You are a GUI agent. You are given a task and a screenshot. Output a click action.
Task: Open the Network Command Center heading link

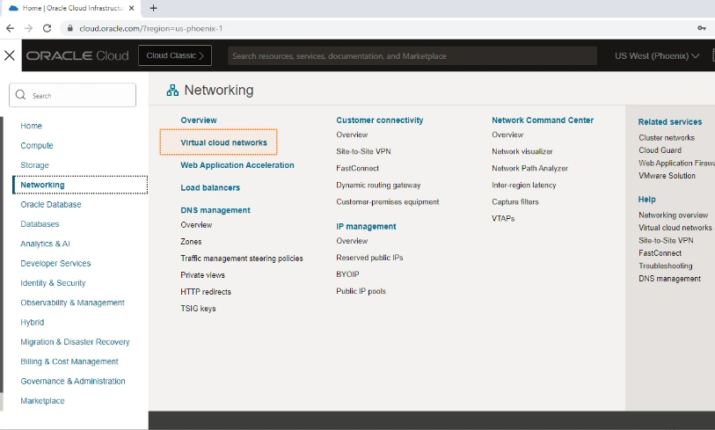click(543, 120)
